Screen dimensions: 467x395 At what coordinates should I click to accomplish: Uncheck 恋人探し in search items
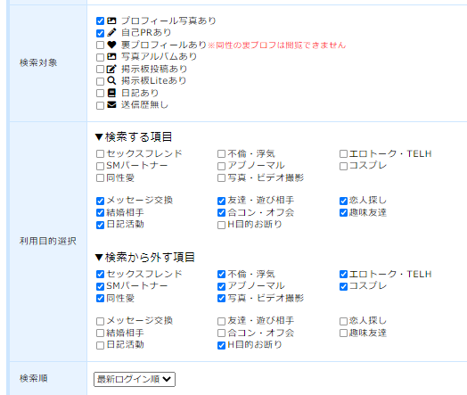[343, 201]
